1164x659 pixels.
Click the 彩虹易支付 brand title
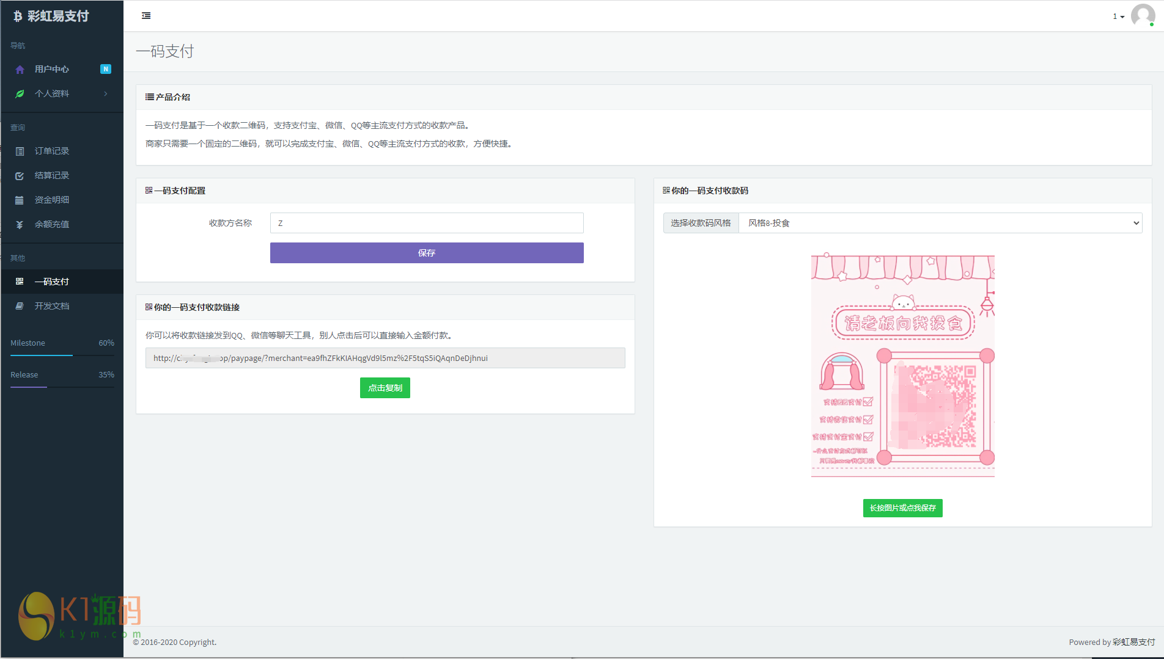58,16
